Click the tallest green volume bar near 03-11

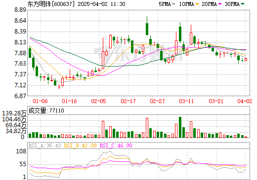pos(180,127)
